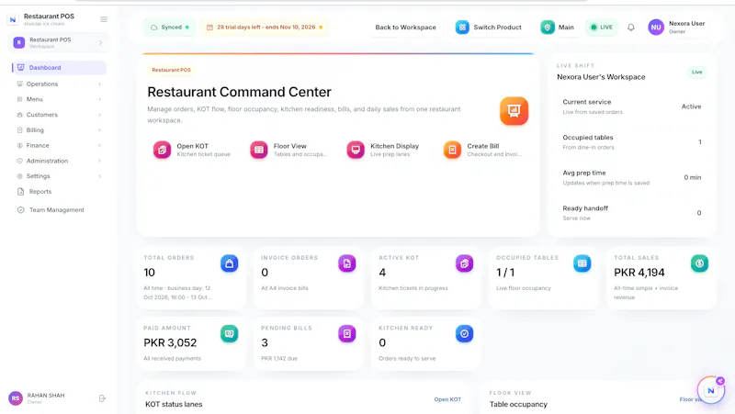The image size is (735, 414).
Task: Follow the Open KOT link in Kitchen Flow
Action: pos(447,399)
